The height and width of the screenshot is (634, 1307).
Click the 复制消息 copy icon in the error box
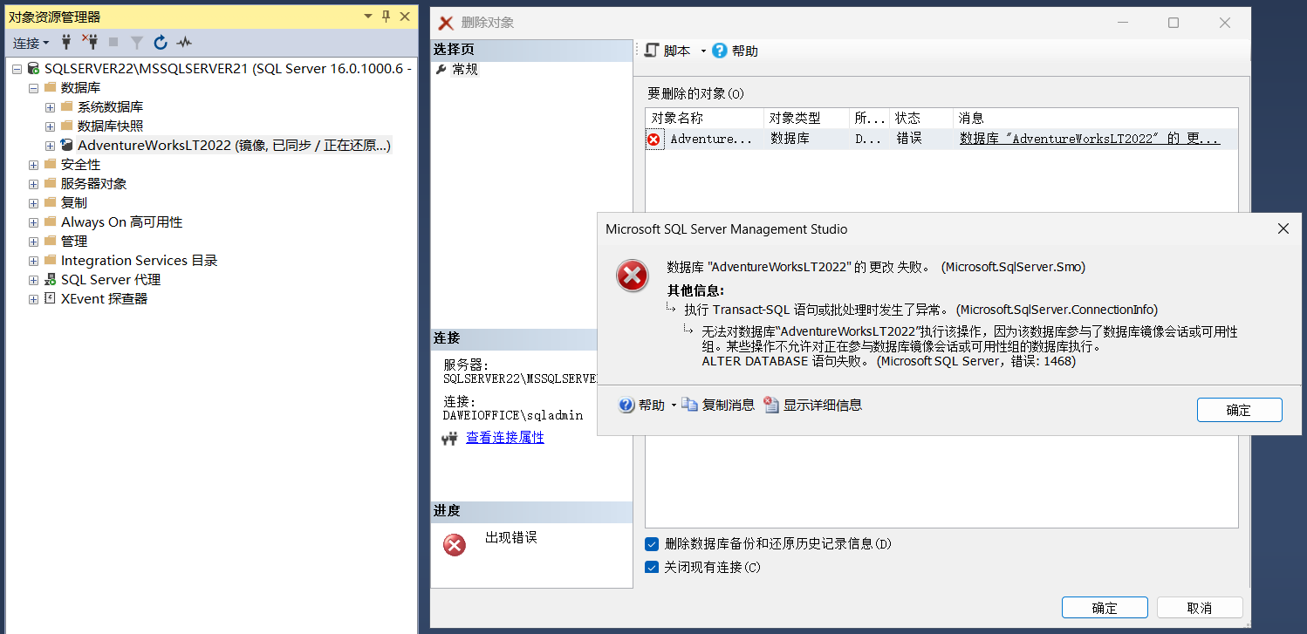coord(689,405)
